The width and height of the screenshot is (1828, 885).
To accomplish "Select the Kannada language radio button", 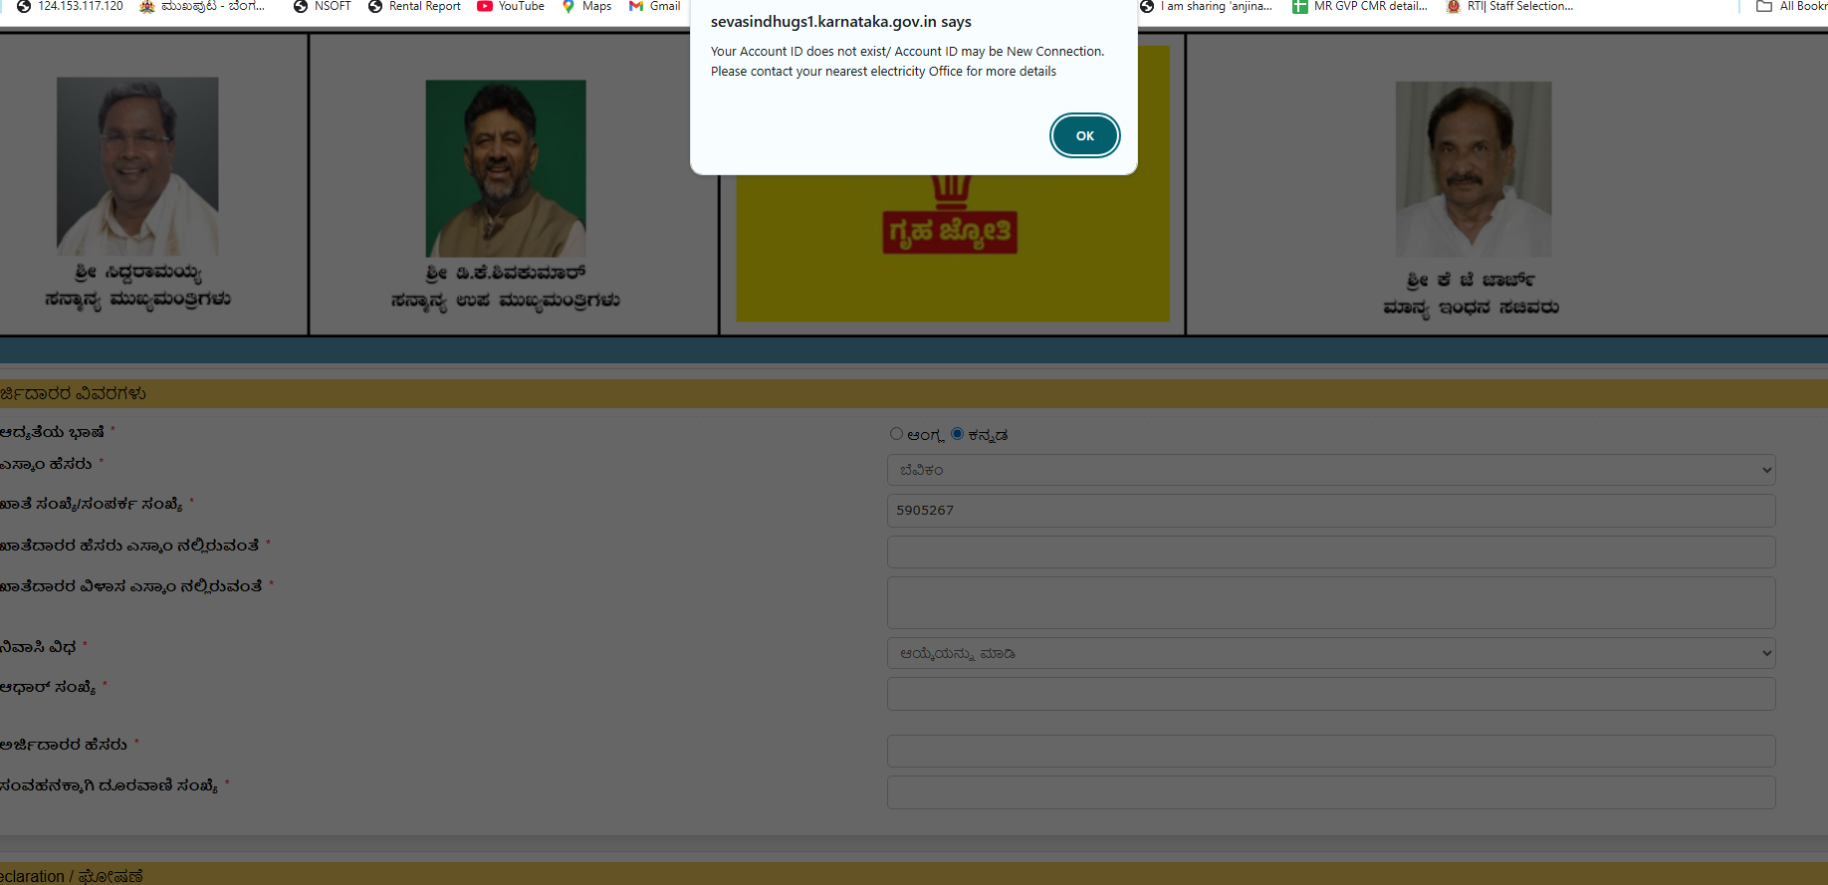I will point(957,434).
